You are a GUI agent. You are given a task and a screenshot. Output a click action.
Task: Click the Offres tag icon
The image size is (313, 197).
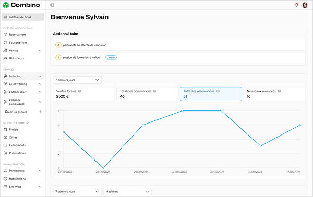coord(5,138)
